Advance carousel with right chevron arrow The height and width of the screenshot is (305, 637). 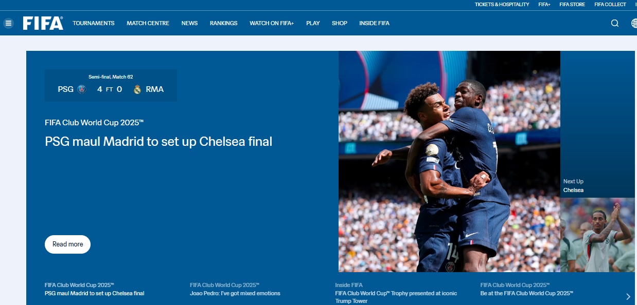pyautogui.click(x=628, y=296)
